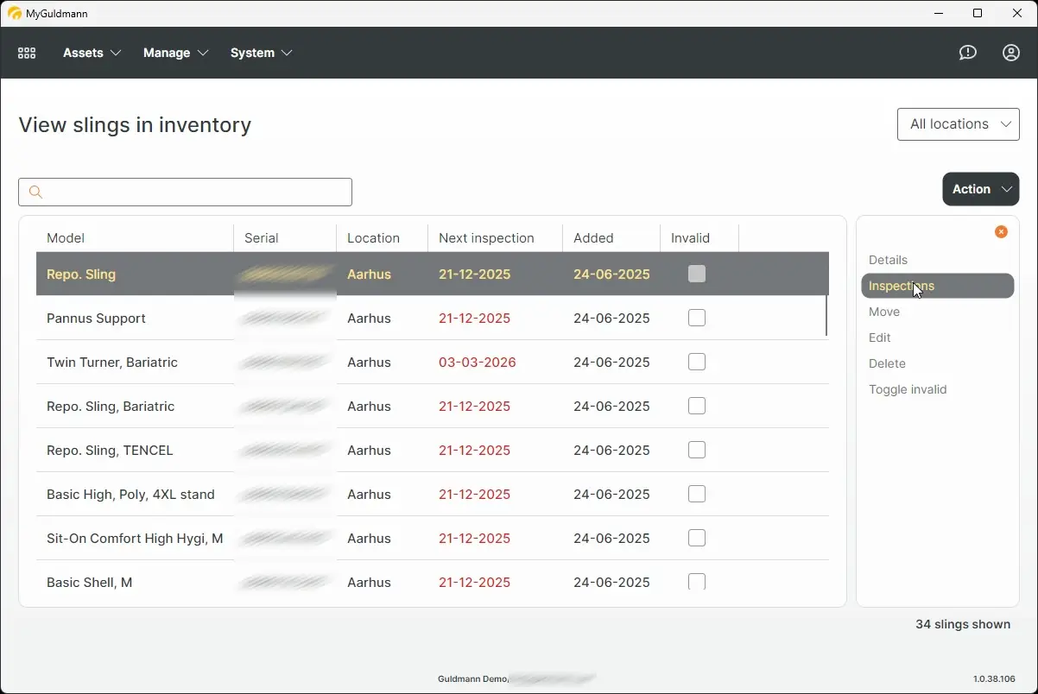The width and height of the screenshot is (1038, 694).
Task: Select the Delete action
Action: [887, 363]
